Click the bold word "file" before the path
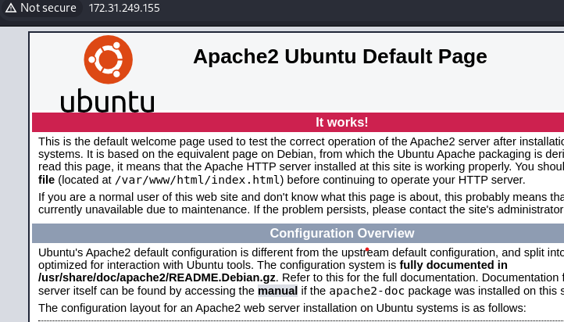The image size is (564, 322). click(47, 180)
